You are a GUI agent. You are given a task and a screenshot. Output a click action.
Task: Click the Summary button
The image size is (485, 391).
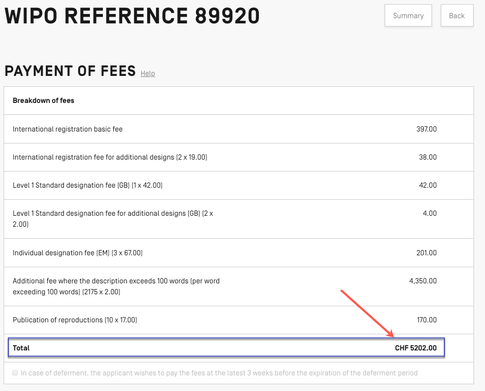pos(408,16)
